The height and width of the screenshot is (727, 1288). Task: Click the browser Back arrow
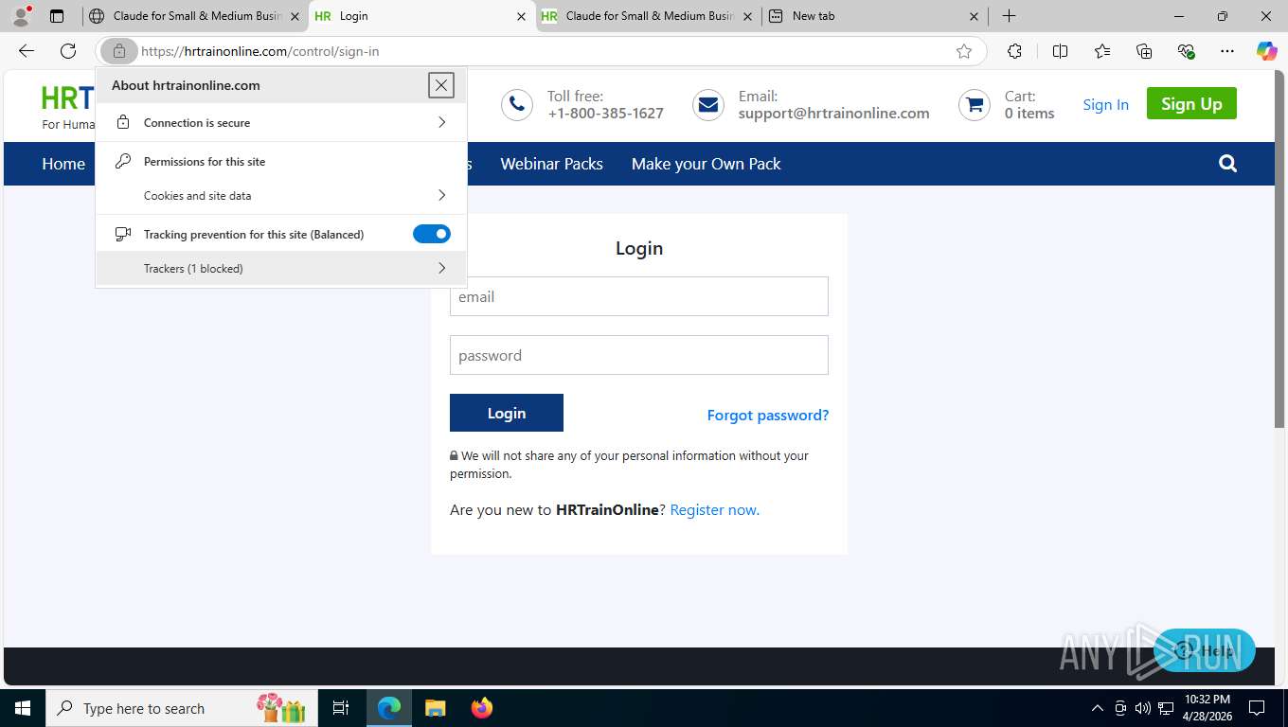click(27, 51)
